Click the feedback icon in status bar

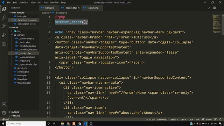(x=215, y=119)
